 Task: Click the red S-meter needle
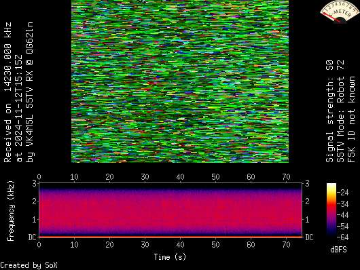(332, 18)
